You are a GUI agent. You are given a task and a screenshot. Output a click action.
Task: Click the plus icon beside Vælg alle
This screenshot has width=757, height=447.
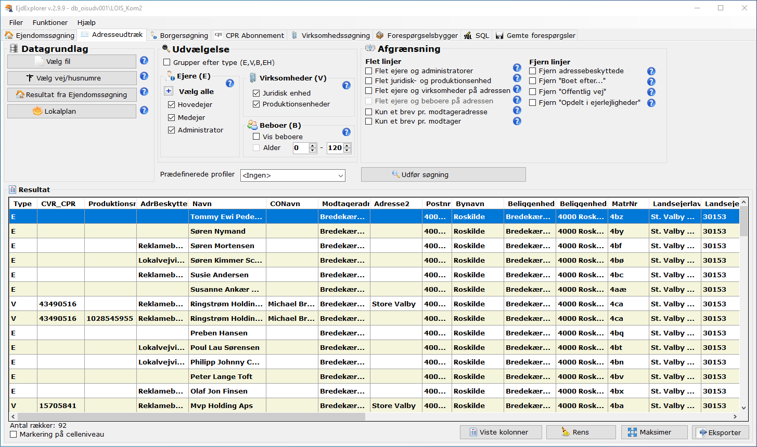pyautogui.click(x=169, y=91)
